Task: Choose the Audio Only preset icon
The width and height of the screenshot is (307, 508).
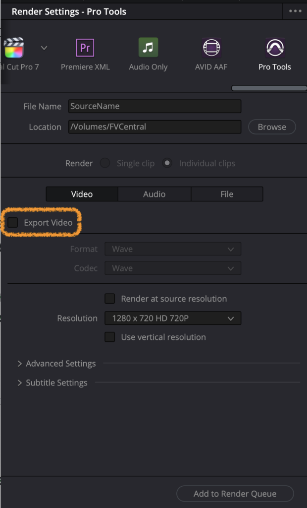Action: pyautogui.click(x=148, y=48)
